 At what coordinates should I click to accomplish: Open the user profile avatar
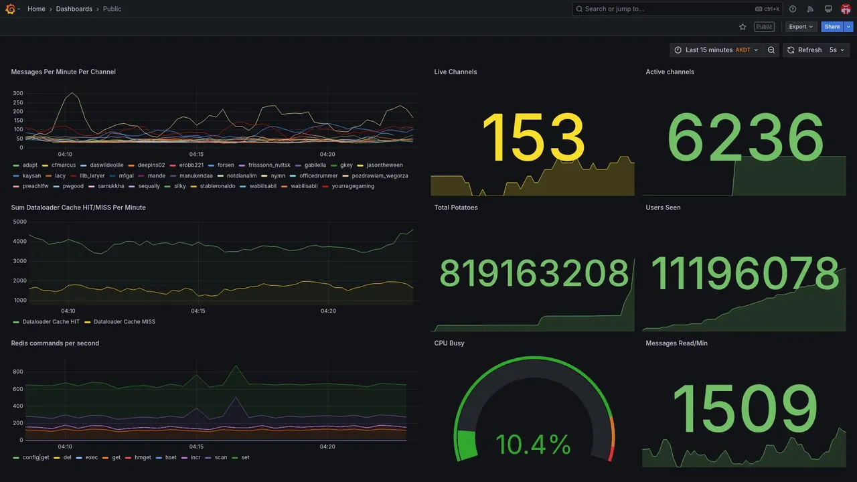[846, 9]
